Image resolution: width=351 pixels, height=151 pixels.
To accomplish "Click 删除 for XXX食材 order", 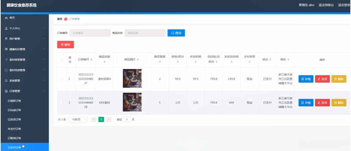I will (339, 102).
